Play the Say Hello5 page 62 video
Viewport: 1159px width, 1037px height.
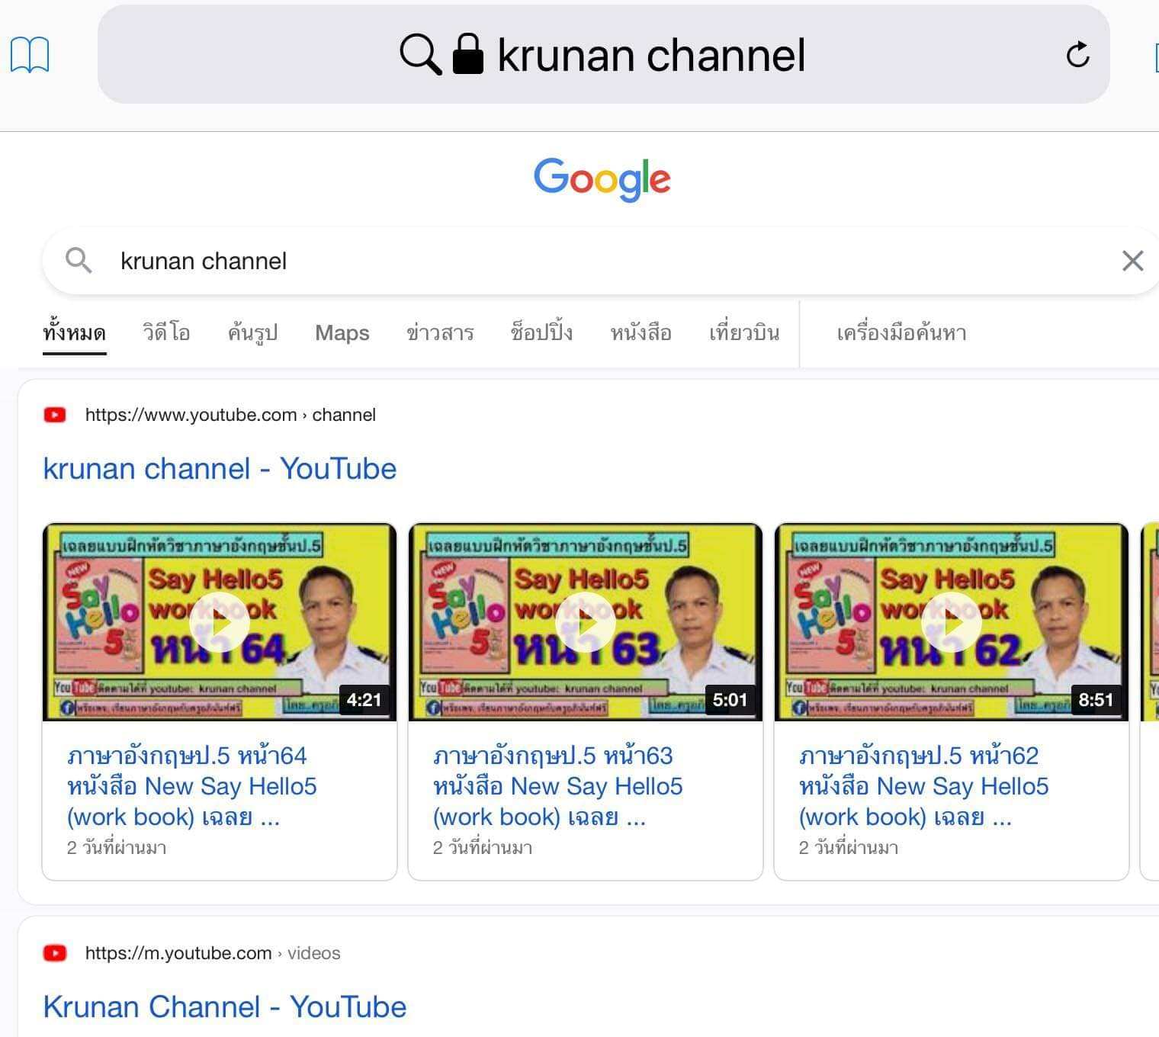click(x=951, y=622)
